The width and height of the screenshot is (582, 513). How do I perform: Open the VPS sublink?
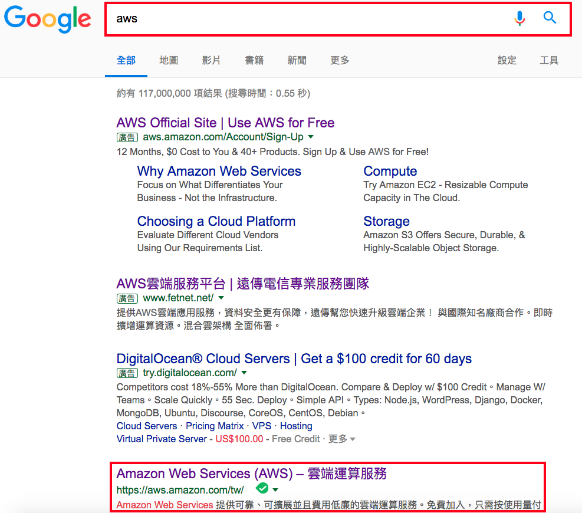(262, 426)
